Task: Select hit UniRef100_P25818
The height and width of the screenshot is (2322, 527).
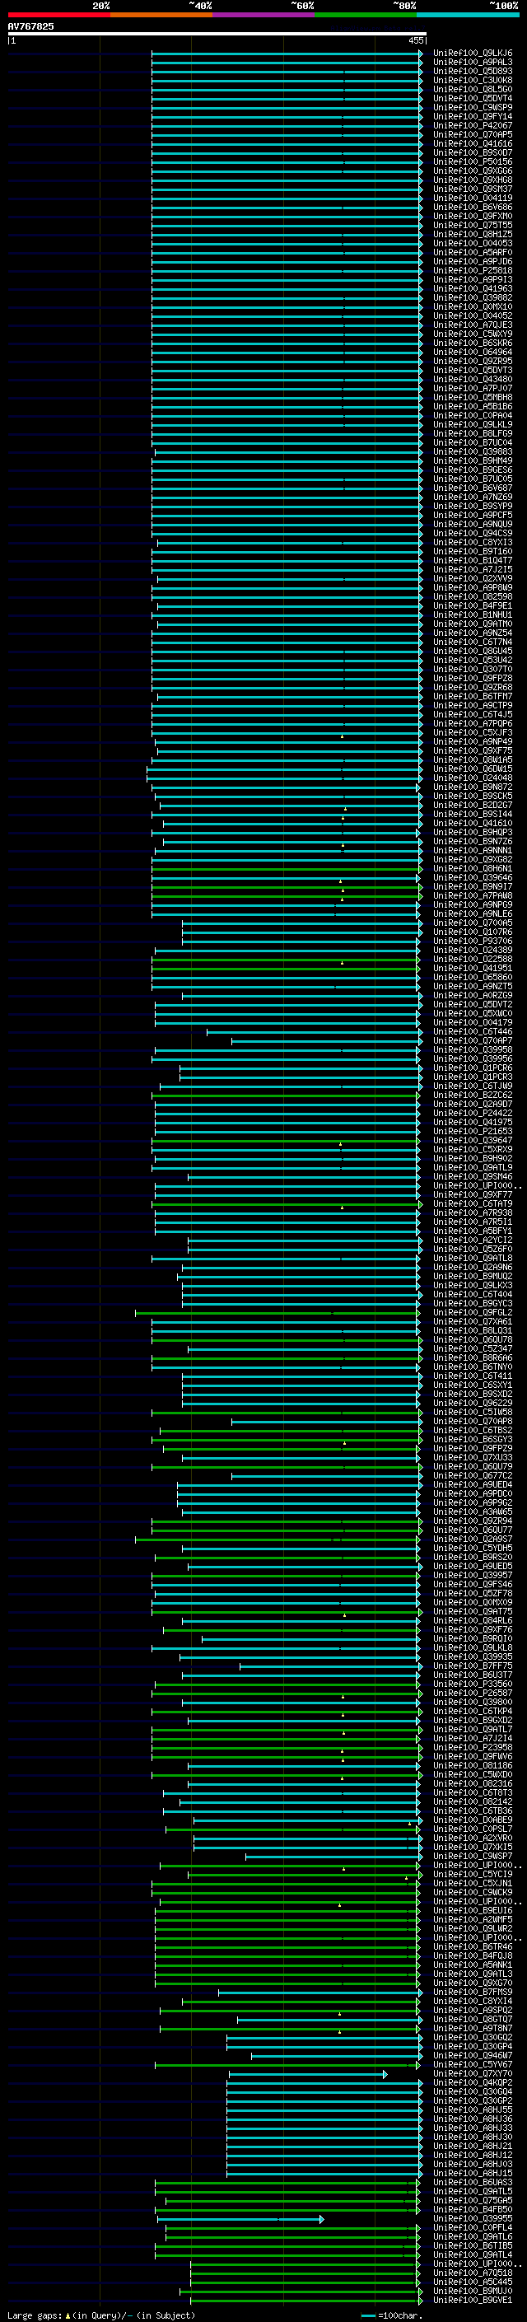Action: (x=472, y=270)
